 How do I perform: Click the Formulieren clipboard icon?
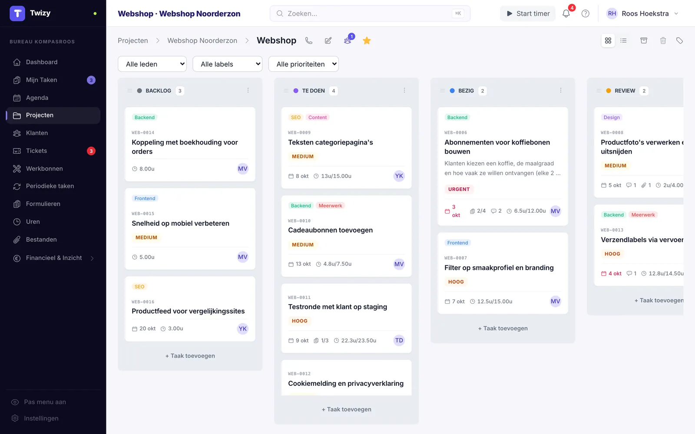point(17,204)
